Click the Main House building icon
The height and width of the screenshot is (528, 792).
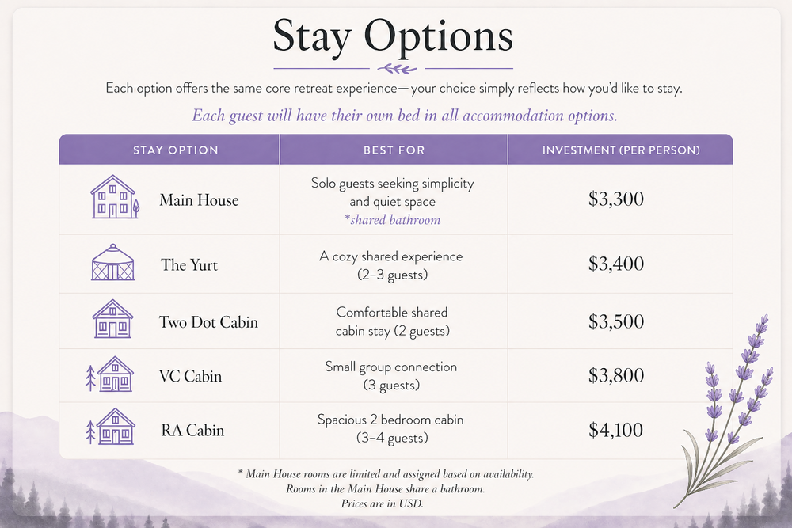coord(115,197)
